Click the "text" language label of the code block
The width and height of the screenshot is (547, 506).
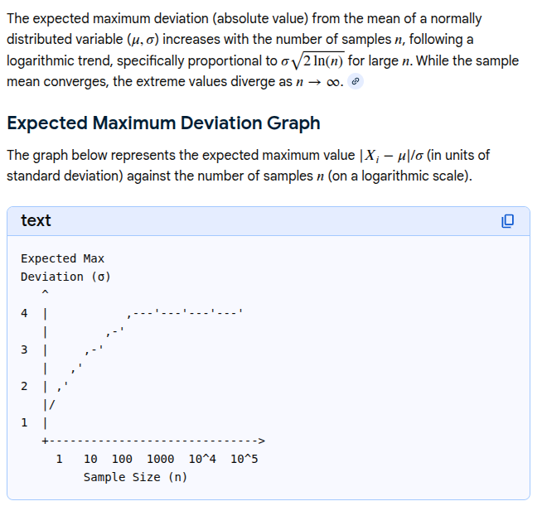36,220
